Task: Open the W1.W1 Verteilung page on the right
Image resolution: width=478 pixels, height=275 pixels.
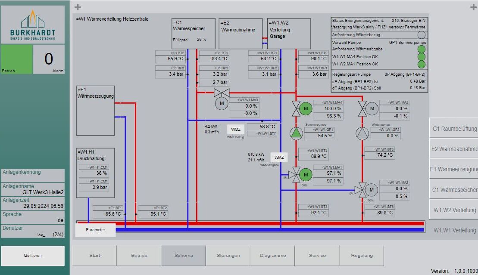Action: pyautogui.click(x=456, y=230)
